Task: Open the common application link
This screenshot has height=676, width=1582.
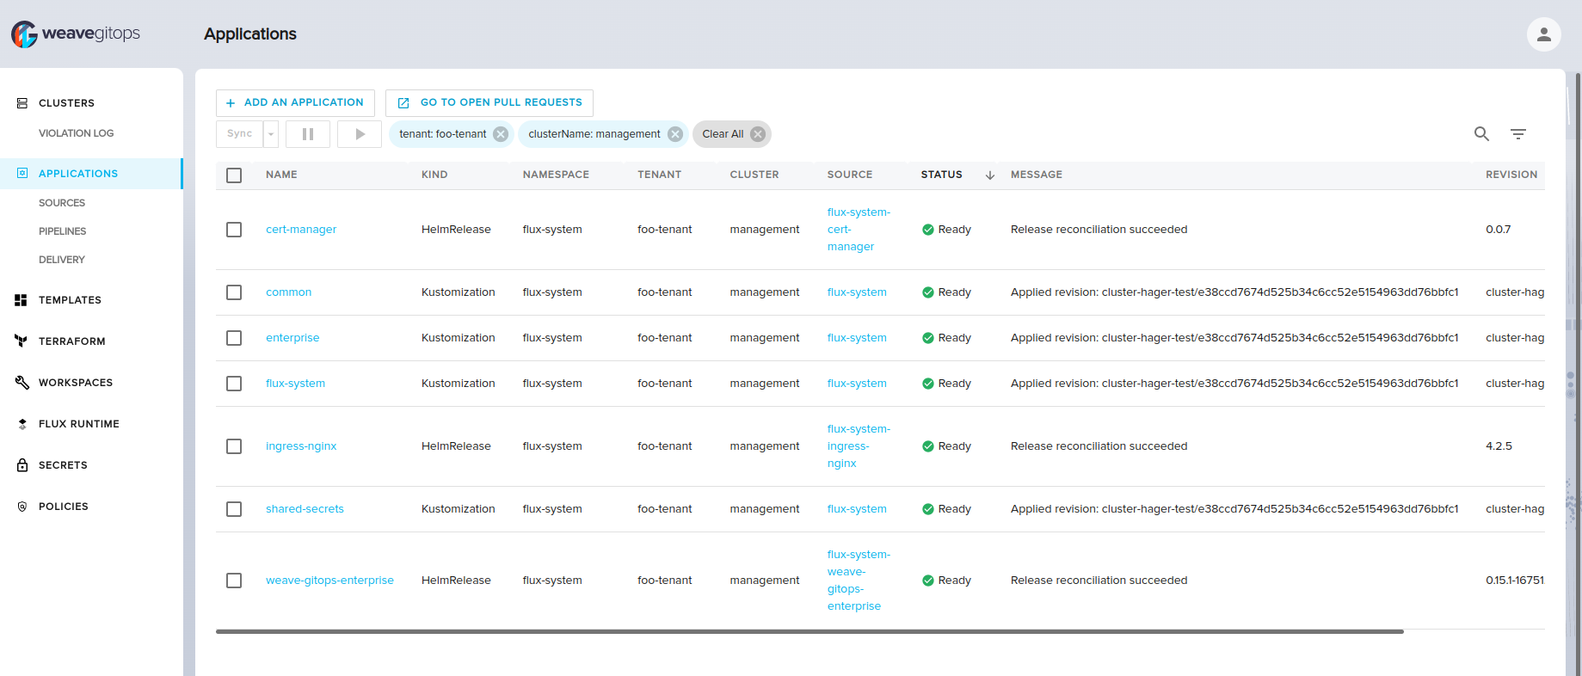Action: [x=288, y=292]
